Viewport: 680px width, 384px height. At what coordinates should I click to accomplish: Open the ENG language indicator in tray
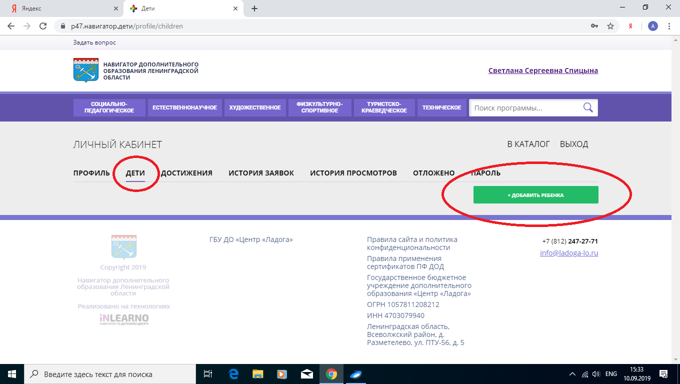point(611,374)
